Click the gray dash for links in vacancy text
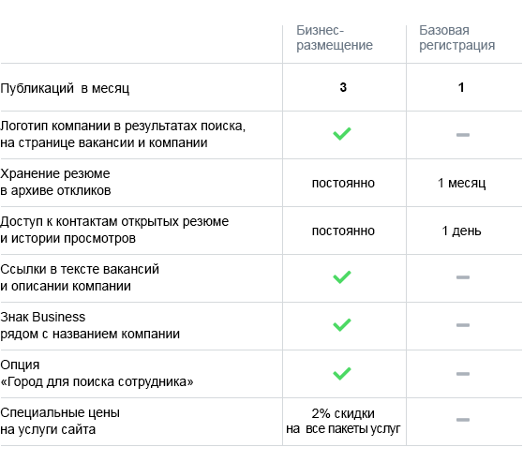 463,277
